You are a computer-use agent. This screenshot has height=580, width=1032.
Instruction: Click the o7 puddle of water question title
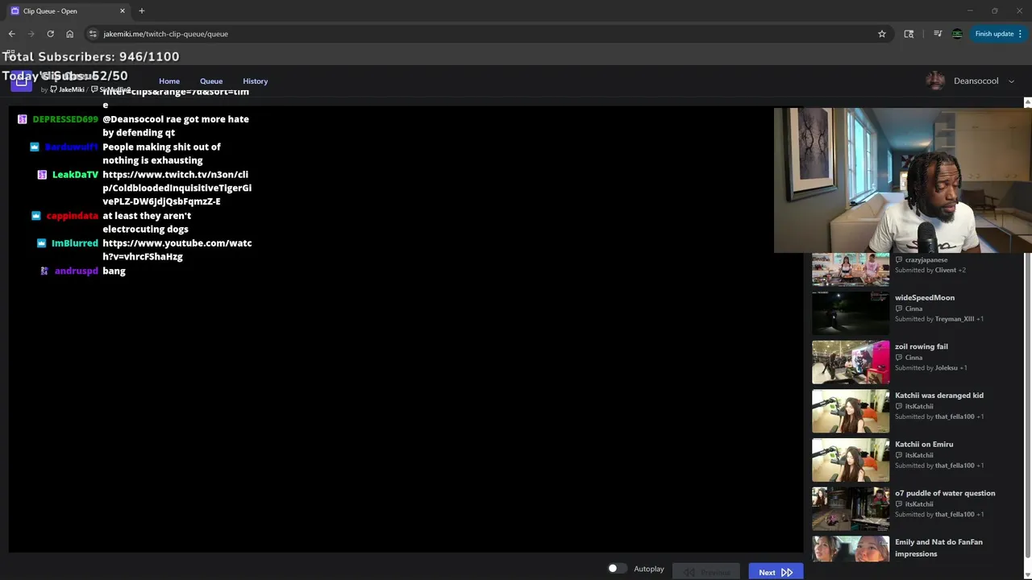point(945,493)
